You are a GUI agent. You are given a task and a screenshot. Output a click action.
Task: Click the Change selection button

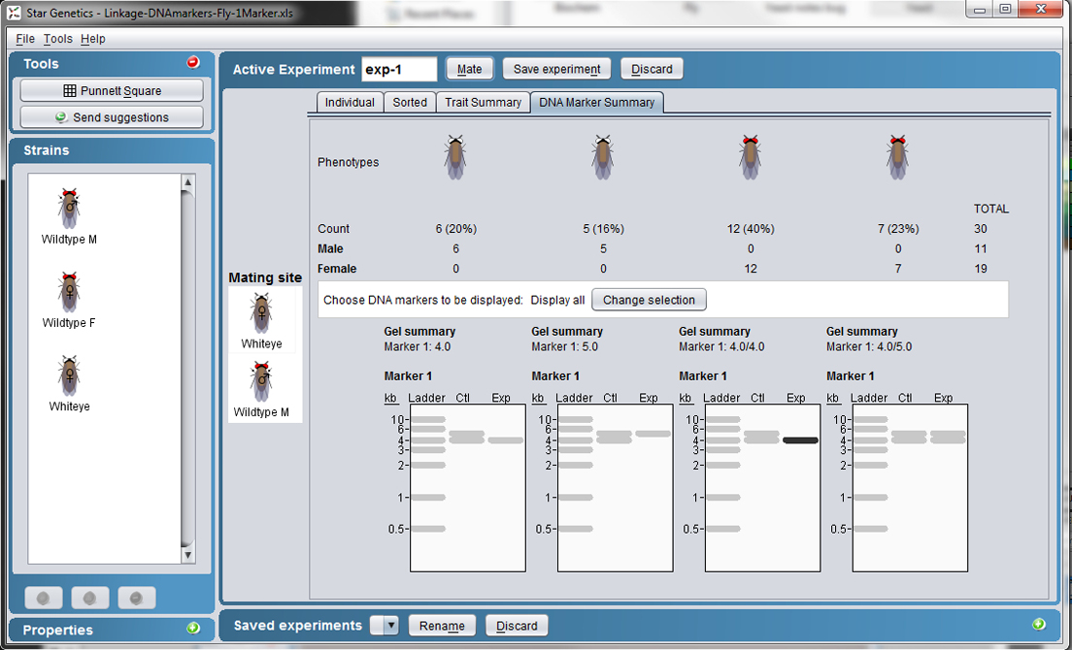649,300
